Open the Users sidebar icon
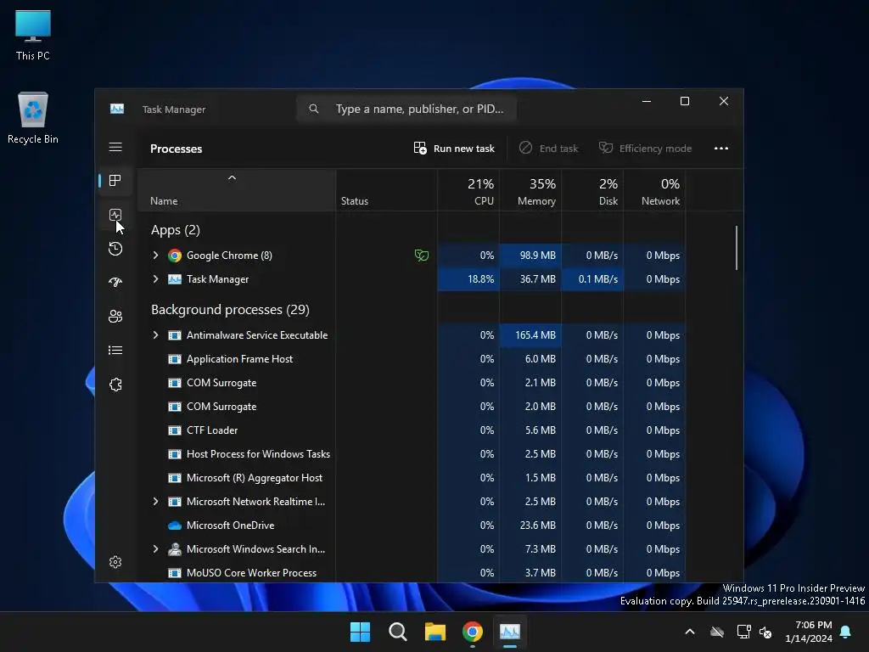Viewport: 869px width, 652px height. click(x=115, y=316)
